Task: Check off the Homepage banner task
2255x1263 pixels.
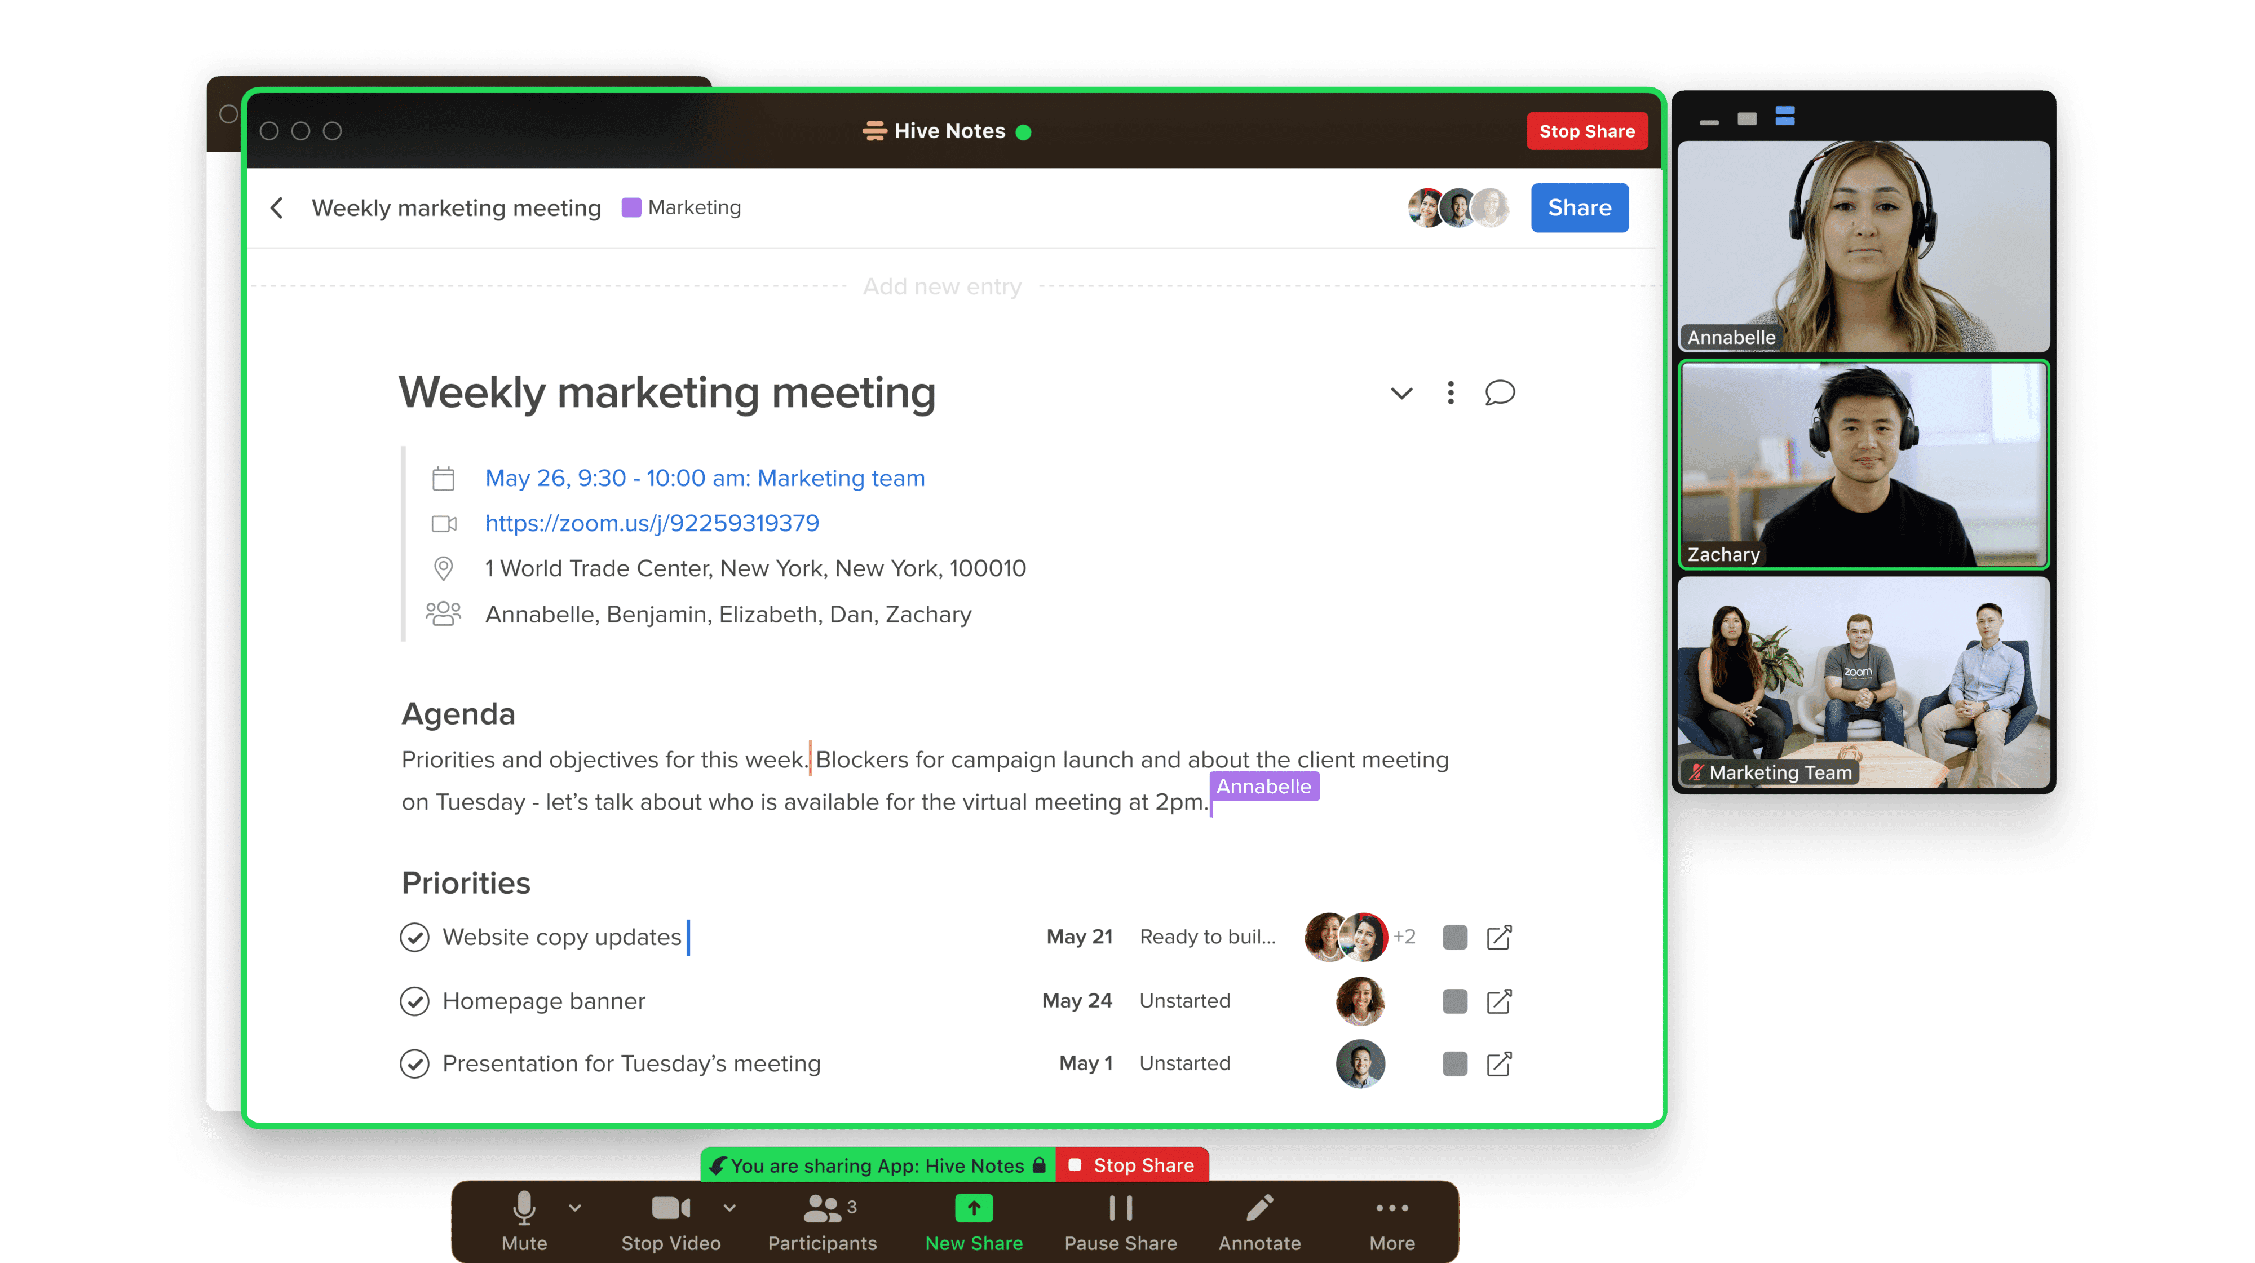Action: (414, 1001)
